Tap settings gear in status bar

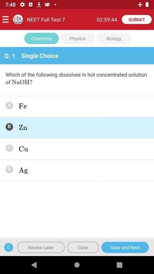[x=22, y=5]
